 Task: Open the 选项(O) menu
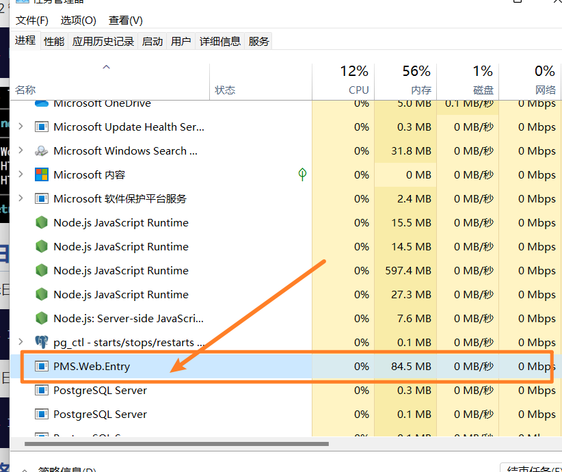pos(78,21)
